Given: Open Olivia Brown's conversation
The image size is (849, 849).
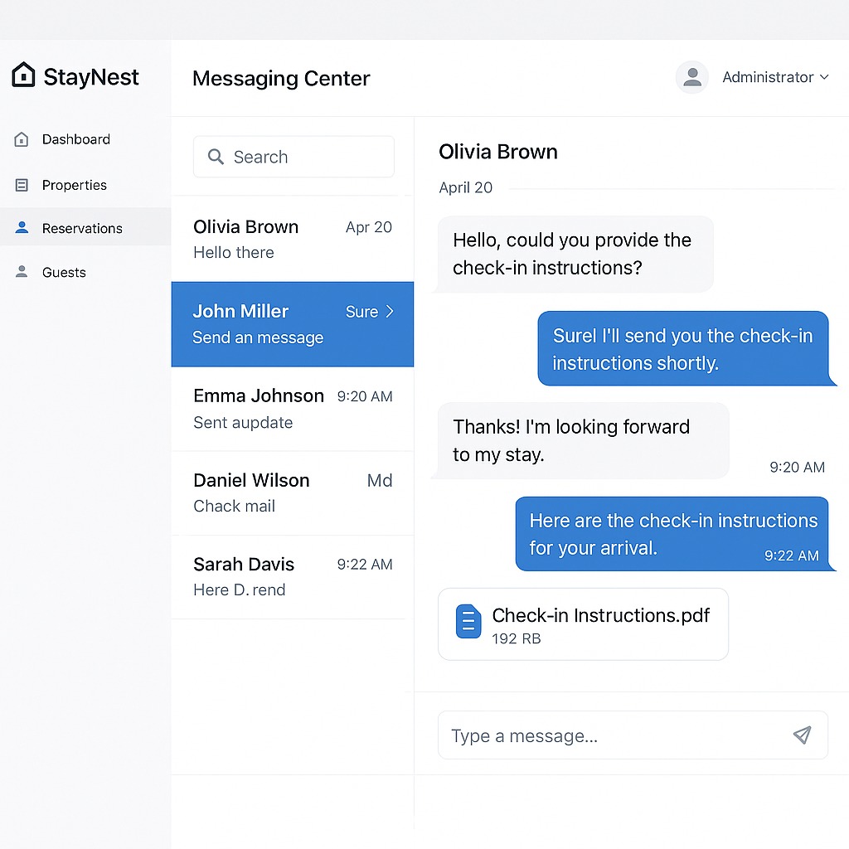Looking at the screenshot, I should [292, 239].
